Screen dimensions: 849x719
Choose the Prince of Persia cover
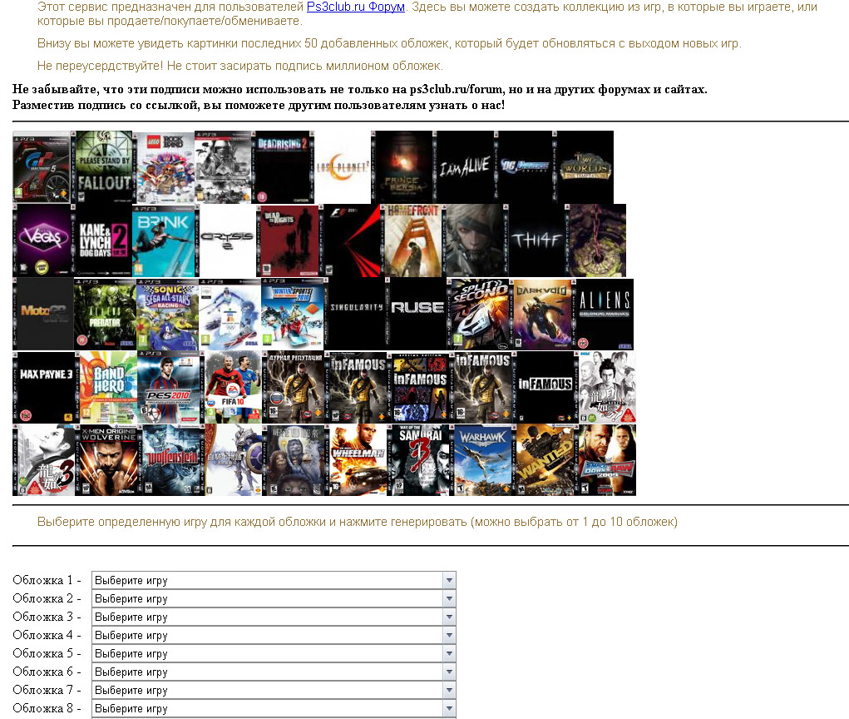point(402,167)
